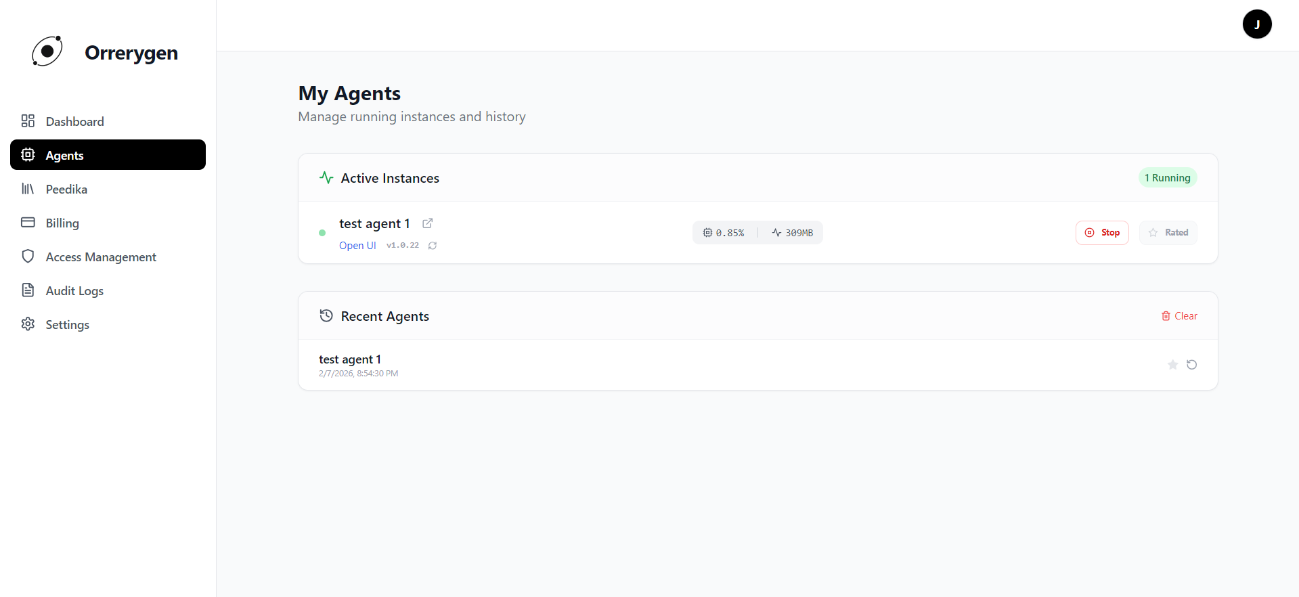The height and width of the screenshot is (597, 1299).
Task: Select the Peedika sidebar icon
Action: click(x=28, y=188)
